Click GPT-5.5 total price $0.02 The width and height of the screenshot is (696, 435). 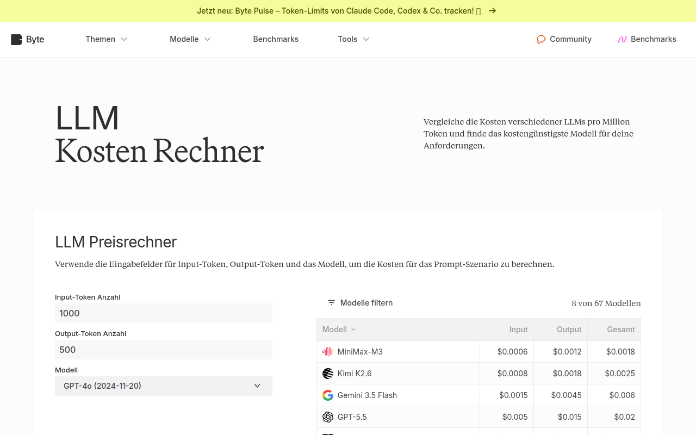(x=624, y=417)
